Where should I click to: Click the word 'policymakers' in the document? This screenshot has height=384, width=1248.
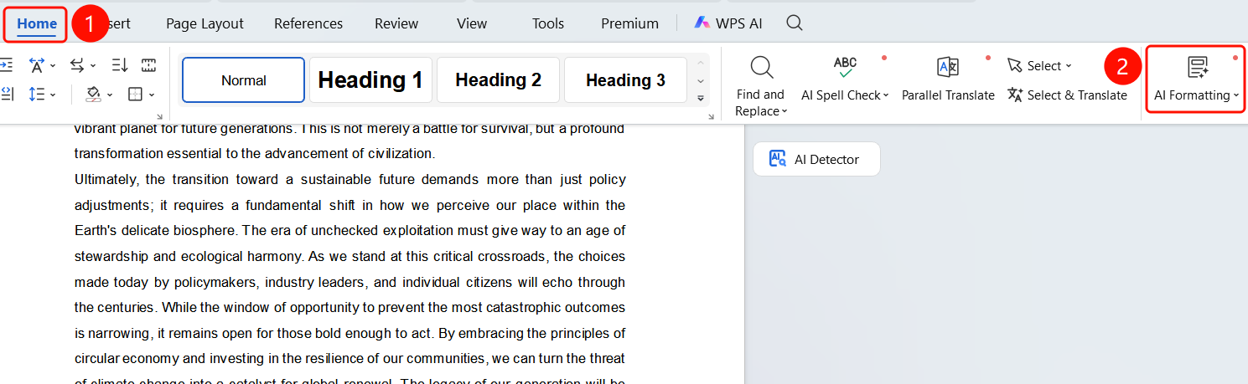pyautogui.click(x=215, y=282)
